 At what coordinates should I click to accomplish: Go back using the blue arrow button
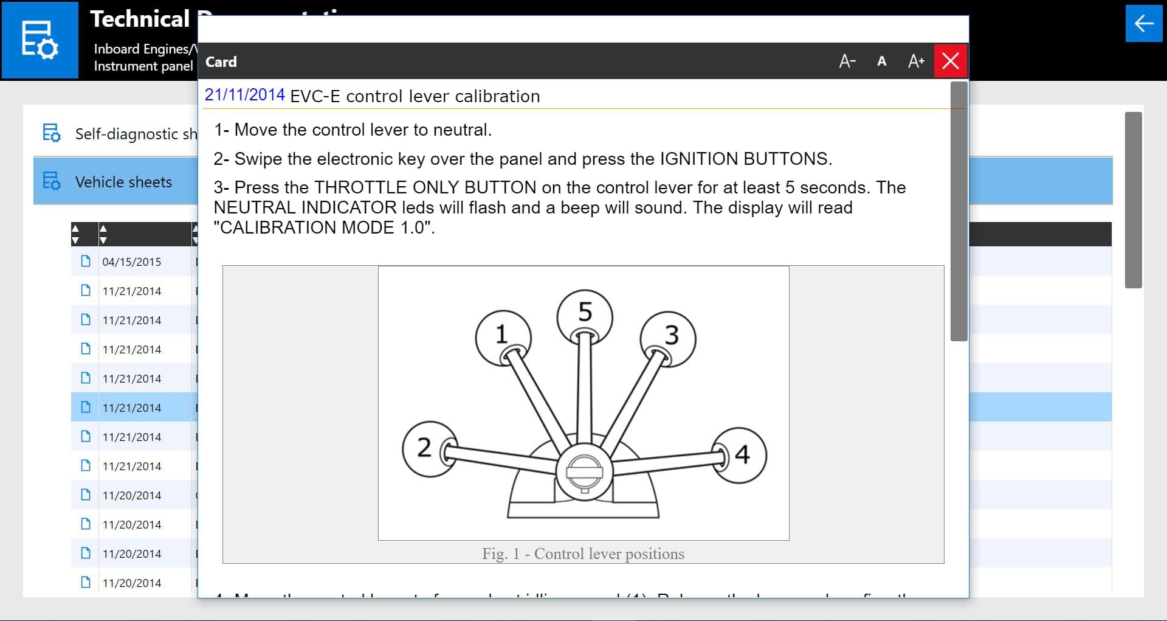pos(1143,24)
